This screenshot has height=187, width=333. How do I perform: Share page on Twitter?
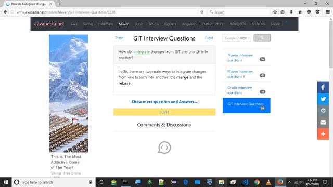click(323, 99)
